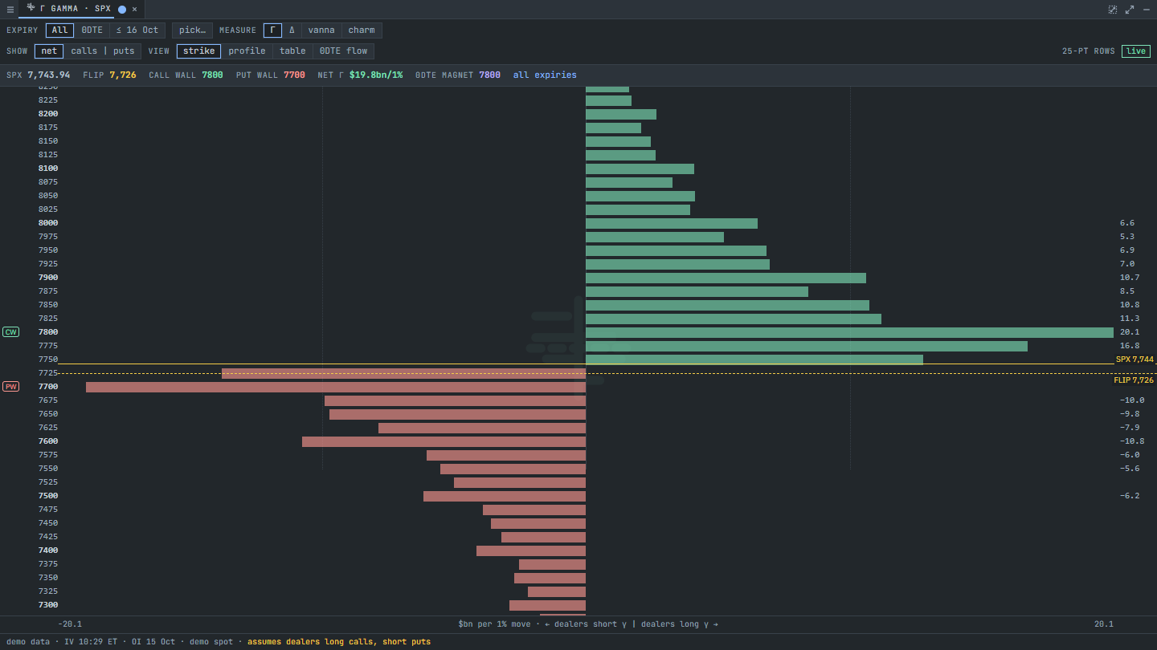The height and width of the screenshot is (650, 1157).
Task: Select All expiries
Action: [x=60, y=30]
